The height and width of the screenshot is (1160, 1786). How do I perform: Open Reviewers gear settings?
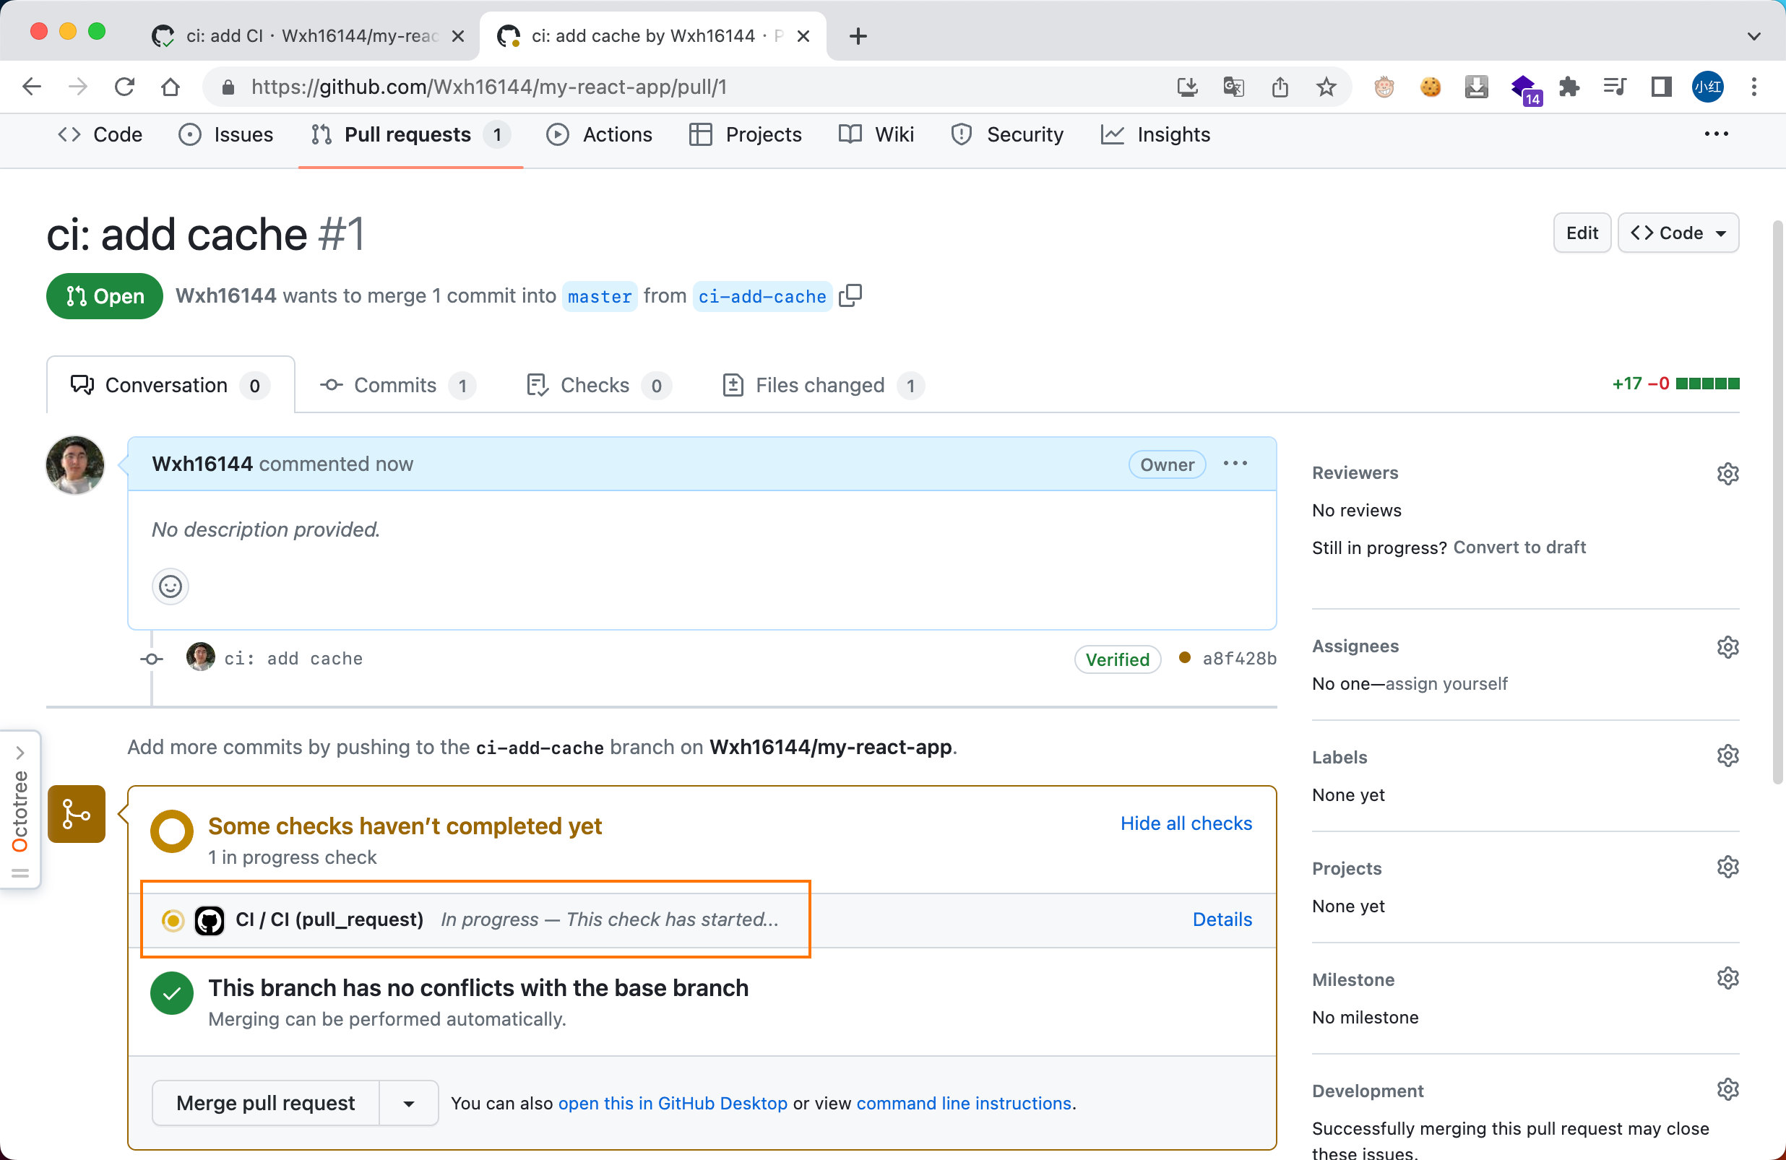[1727, 473]
